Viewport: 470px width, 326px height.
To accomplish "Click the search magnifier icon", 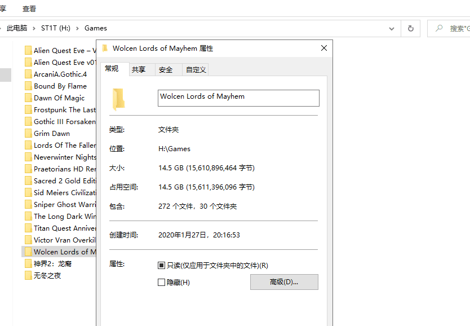I will (439, 28).
